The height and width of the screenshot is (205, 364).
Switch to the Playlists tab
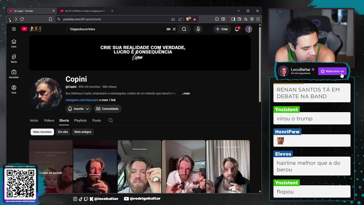80,120
